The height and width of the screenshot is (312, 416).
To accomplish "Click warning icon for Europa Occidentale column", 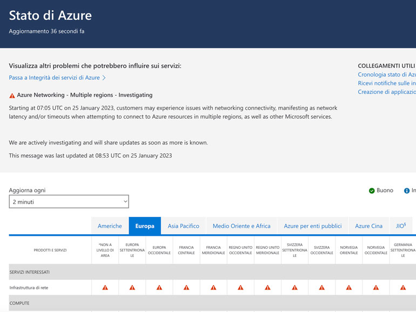I will 159,287.
